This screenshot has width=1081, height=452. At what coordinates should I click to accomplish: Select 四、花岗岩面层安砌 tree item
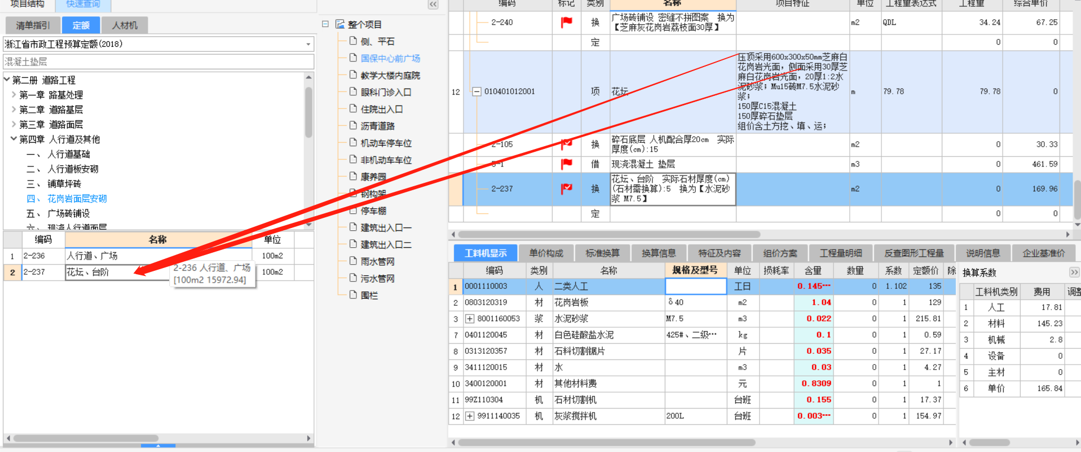coord(67,199)
